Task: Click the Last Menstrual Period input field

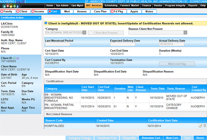Action: tap(57, 44)
